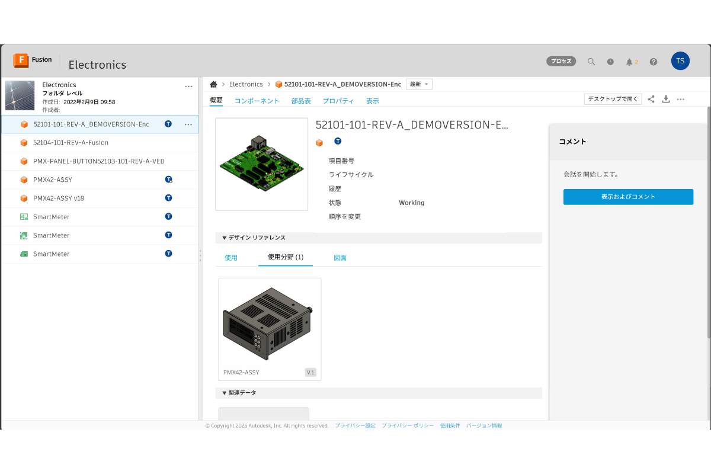Screen dimensions: 711x474
Task: Open the help menu icon
Action: pos(653,61)
